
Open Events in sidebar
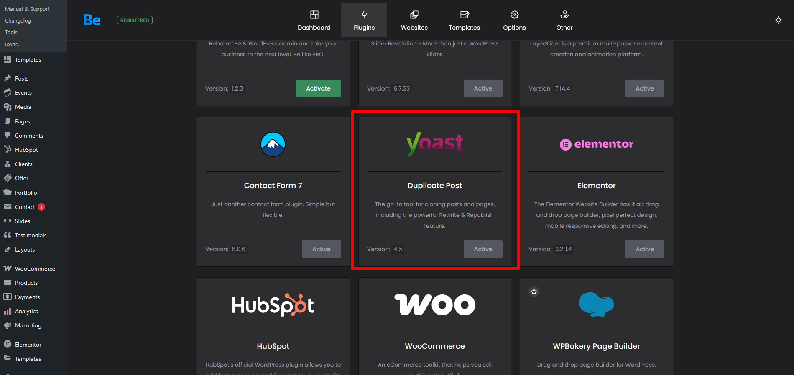click(23, 93)
